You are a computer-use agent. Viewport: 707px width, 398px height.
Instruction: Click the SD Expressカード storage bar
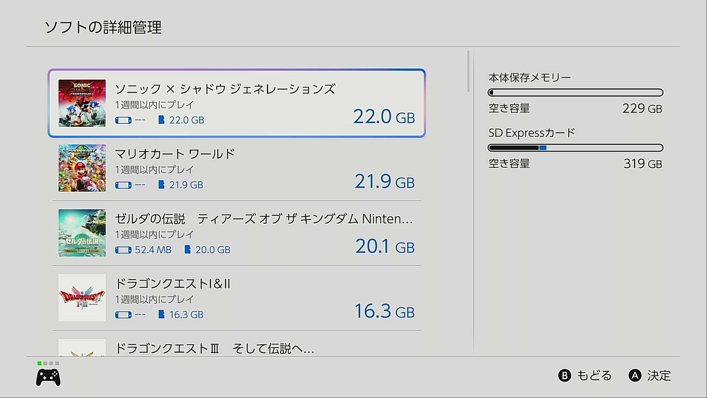(x=576, y=148)
